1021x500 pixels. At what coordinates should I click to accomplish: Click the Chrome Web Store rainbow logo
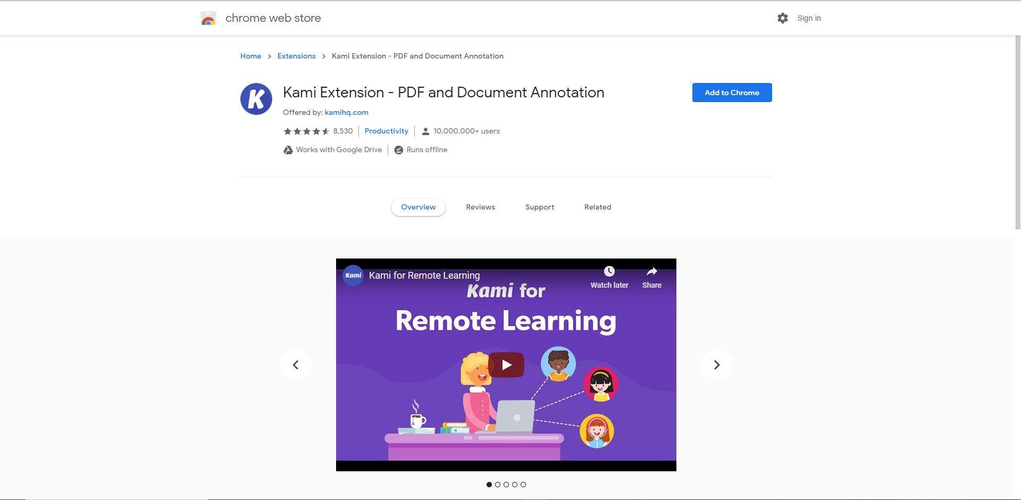coord(208,19)
